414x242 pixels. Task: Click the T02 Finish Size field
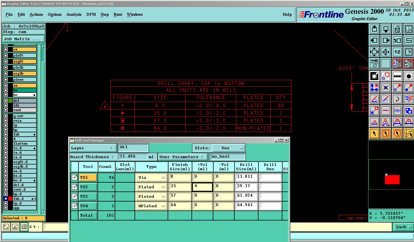(x=180, y=187)
